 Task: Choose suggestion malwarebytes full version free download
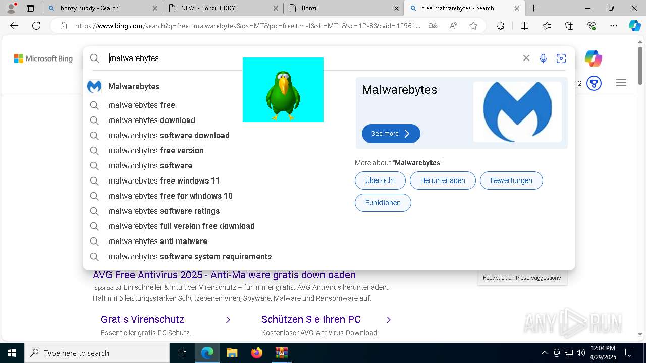181,226
